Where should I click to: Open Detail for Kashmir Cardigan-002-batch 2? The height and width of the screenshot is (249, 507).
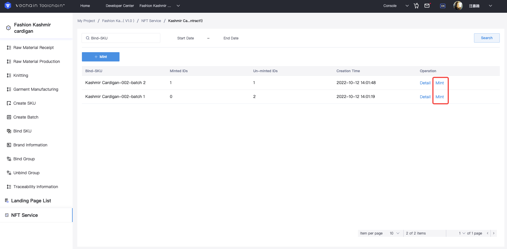coord(425,83)
